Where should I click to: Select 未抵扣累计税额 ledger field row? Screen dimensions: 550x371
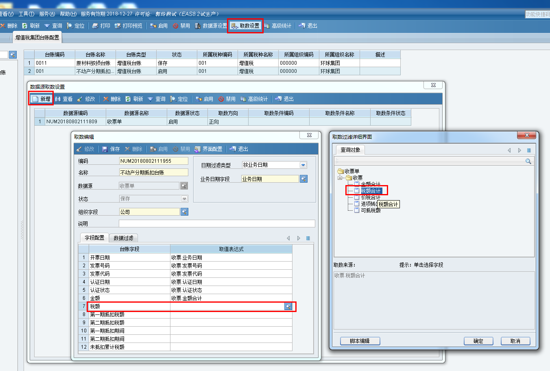click(x=185, y=347)
